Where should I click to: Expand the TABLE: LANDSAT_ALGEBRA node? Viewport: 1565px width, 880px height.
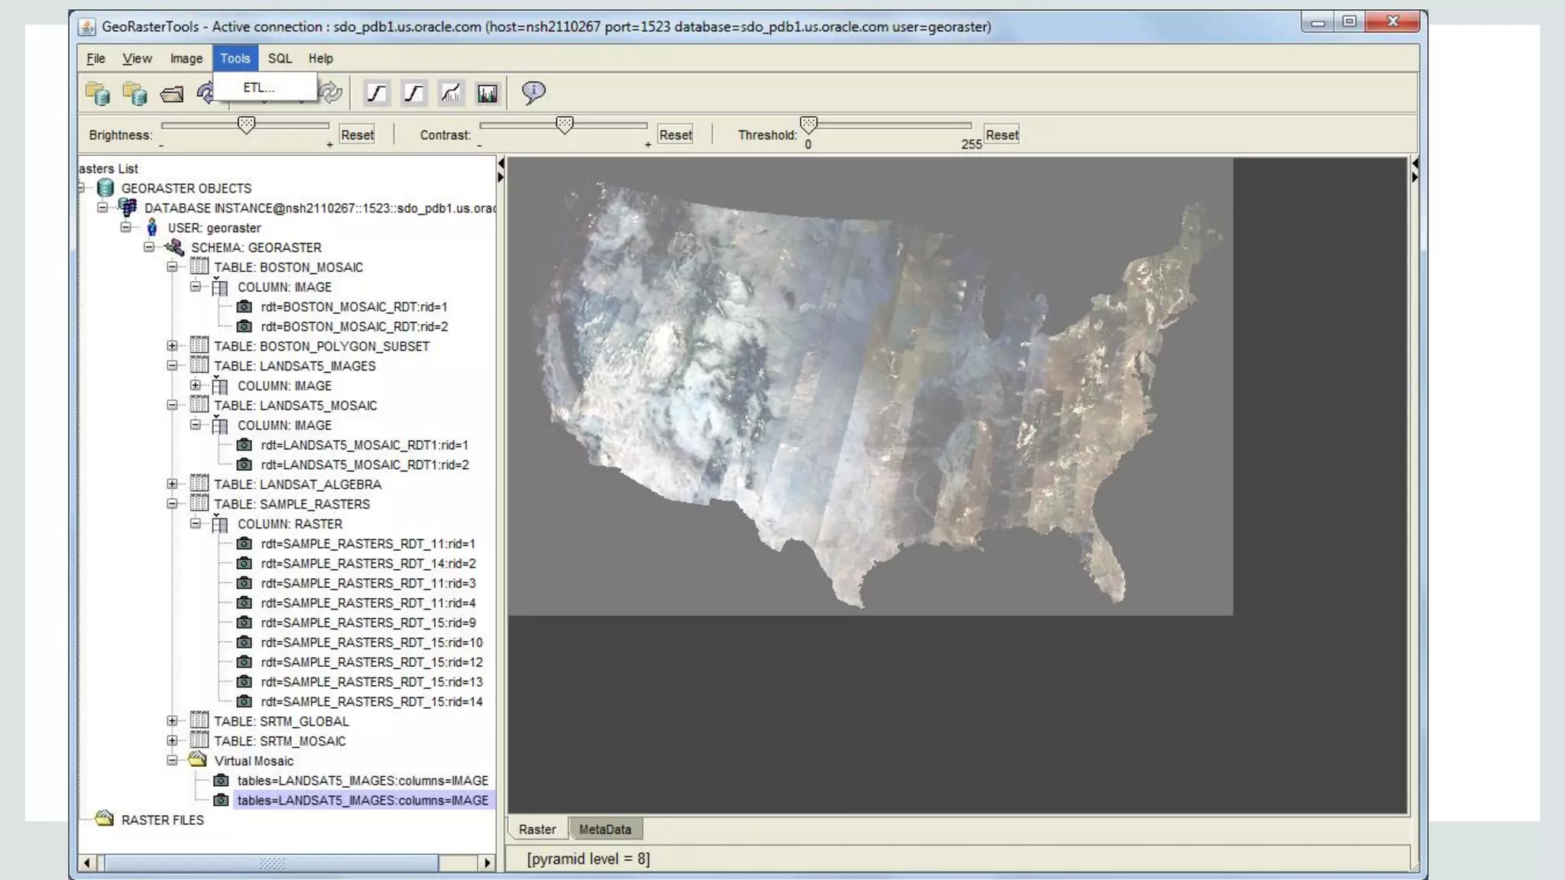tap(172, 484)
